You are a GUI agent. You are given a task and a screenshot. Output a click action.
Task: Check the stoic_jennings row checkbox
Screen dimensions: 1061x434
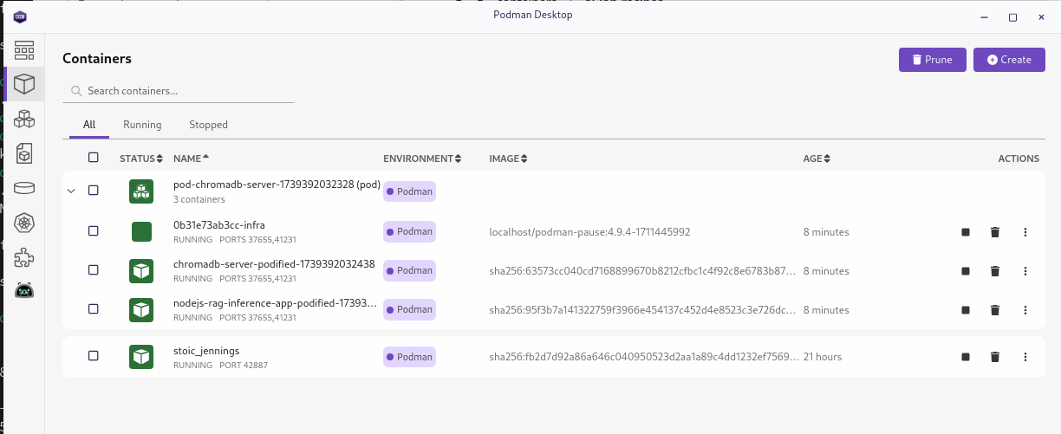coord(94,356)
